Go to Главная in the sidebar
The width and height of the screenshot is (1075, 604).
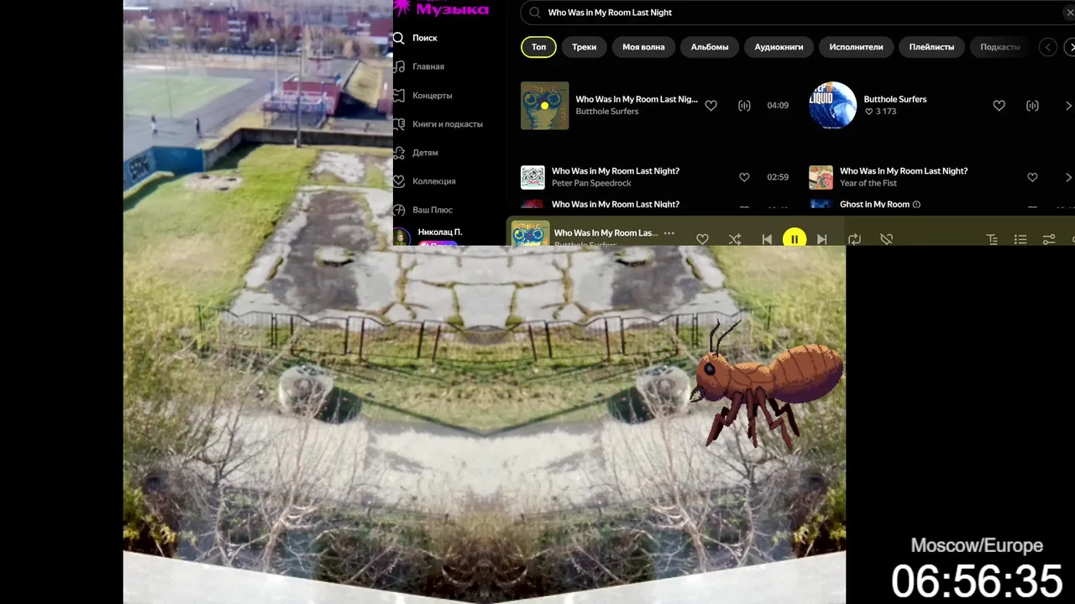(x=428, y=66)
